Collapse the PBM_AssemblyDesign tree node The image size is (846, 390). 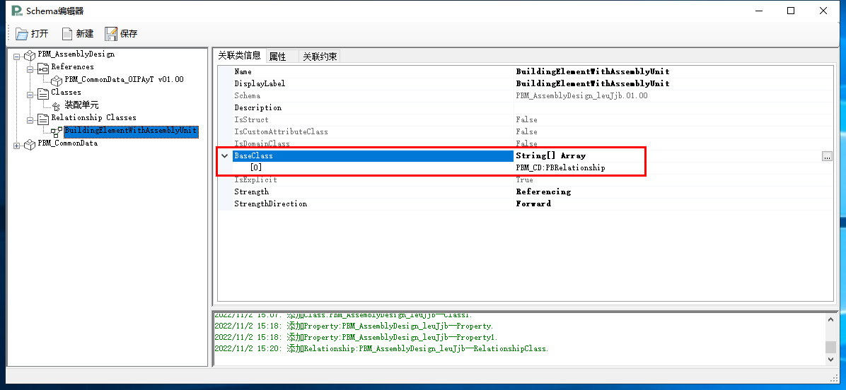pyautogui.click(x=16, y=55)
